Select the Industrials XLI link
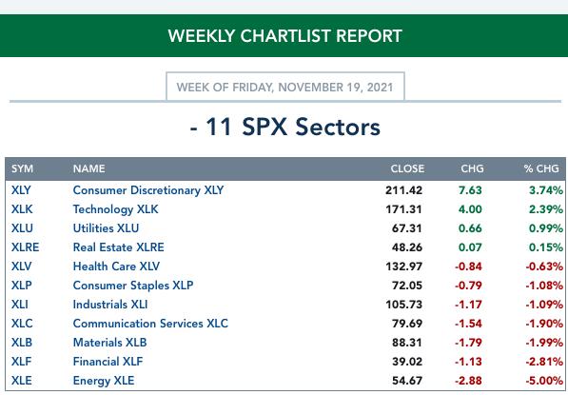568x395 pixels. point(110,305)
